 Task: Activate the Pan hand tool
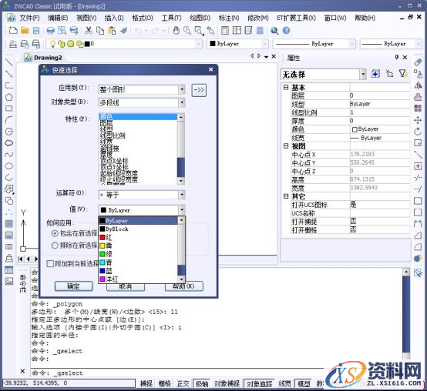click(x=177, y=31)
